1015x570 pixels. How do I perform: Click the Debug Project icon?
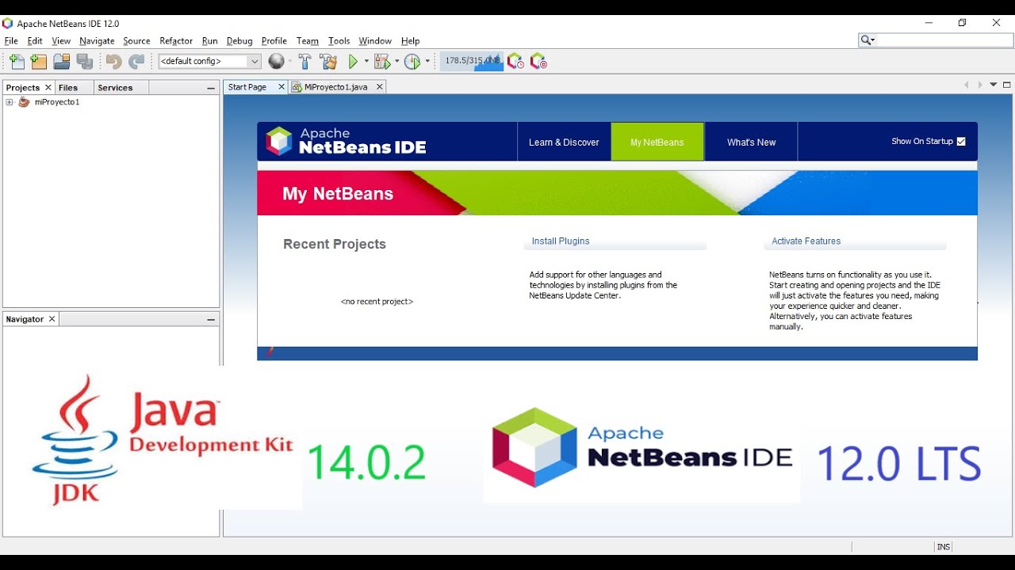pos(382,61)
